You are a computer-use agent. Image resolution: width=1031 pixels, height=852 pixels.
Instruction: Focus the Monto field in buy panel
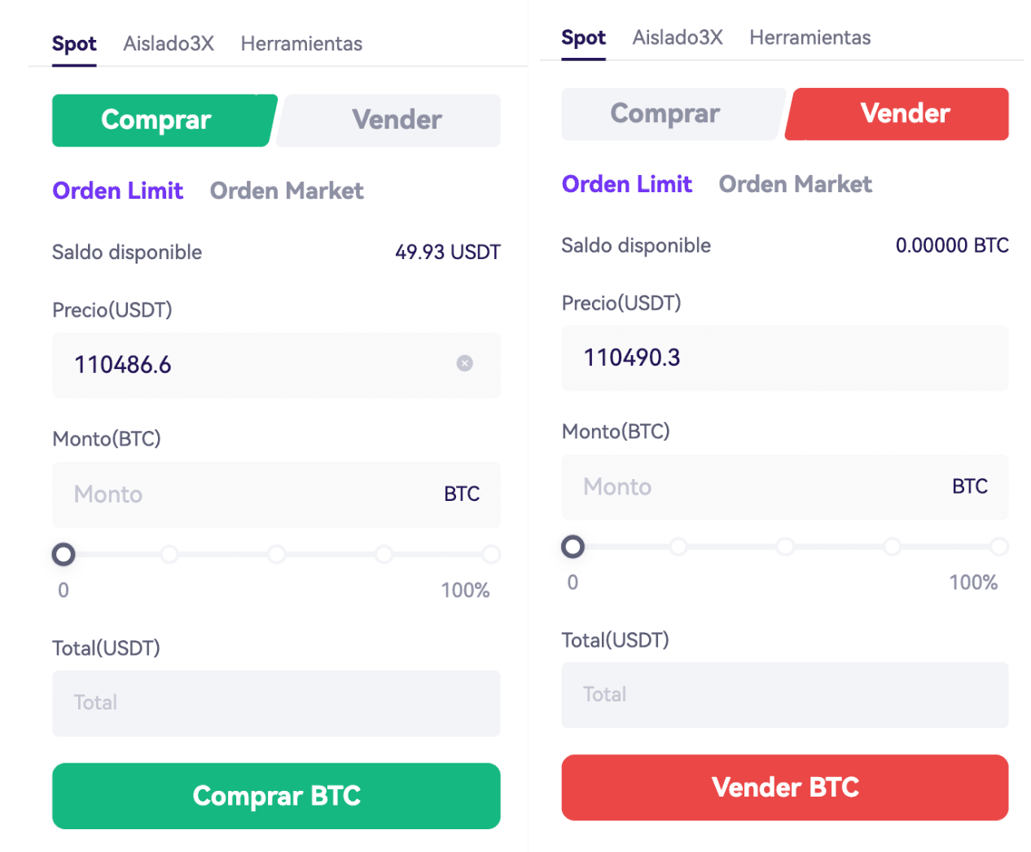[276, 494]
